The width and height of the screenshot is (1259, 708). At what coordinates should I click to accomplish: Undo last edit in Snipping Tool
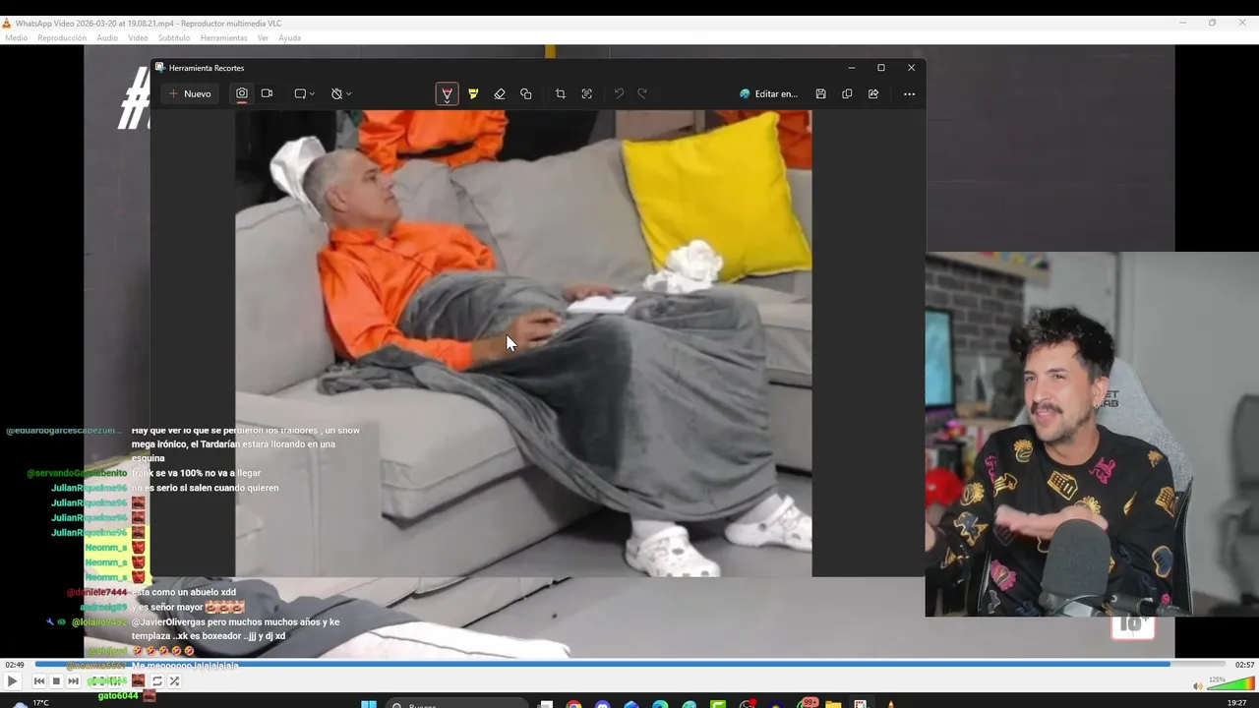click(619, 93)
